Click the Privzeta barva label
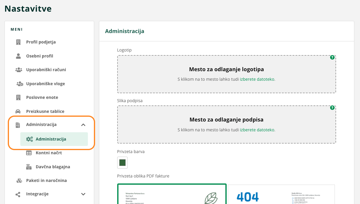Screen dimensions: 360x204 131,152
